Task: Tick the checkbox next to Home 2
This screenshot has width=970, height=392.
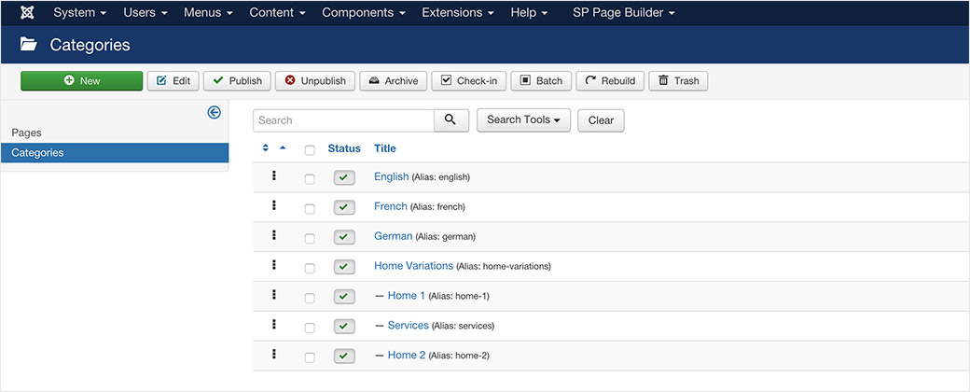Action: [310, 357]
